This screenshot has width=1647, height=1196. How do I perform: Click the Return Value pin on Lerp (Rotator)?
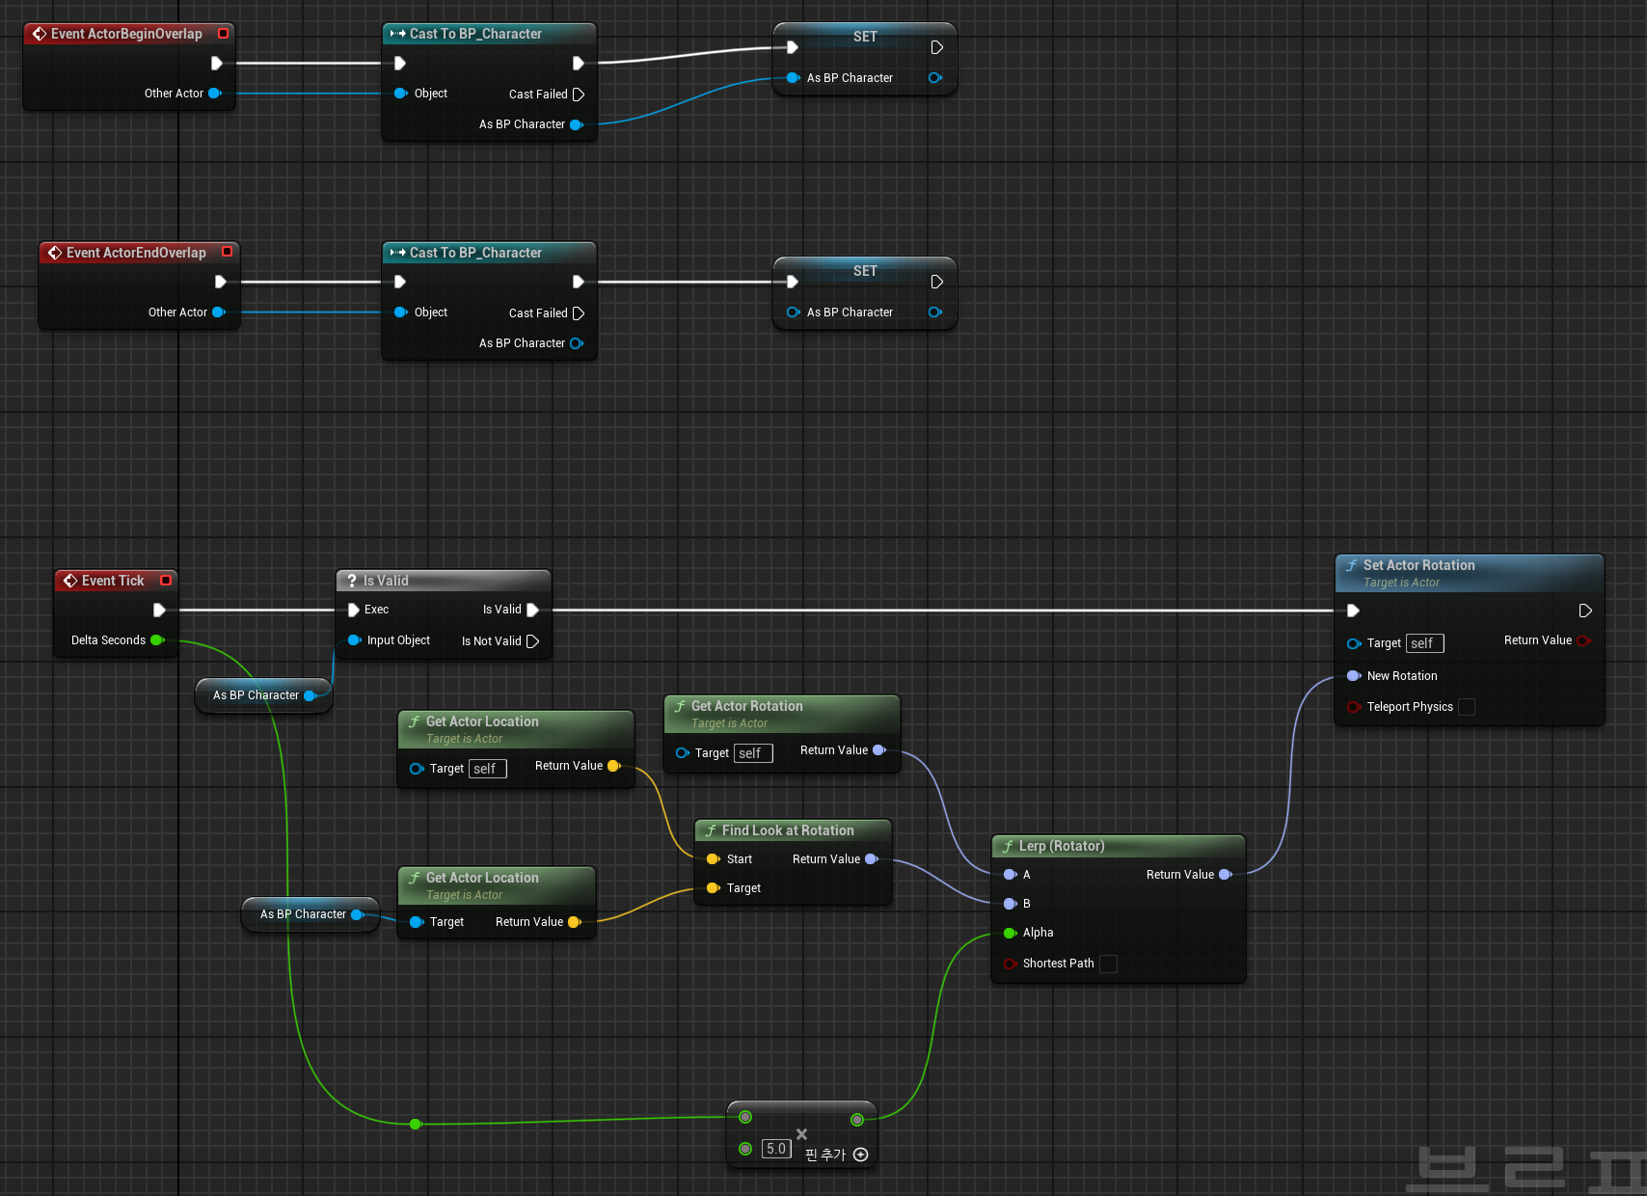[x=1226, y=875]
